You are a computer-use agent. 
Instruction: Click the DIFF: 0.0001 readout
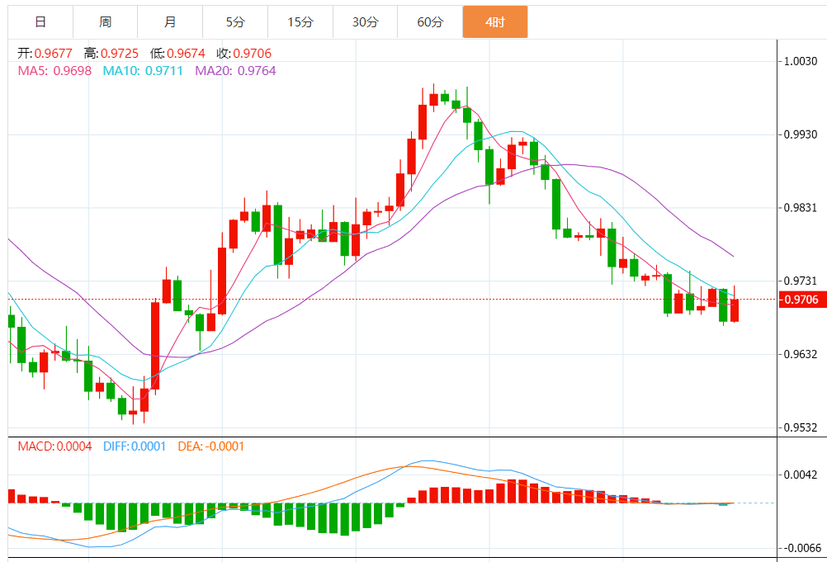tap(135, 446)
